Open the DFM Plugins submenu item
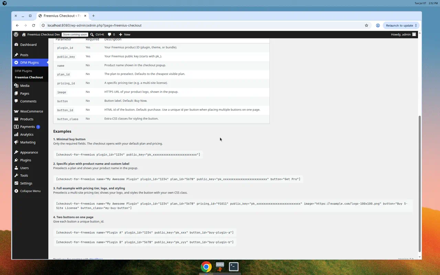The image size is (440, 275). click(23, 71)
